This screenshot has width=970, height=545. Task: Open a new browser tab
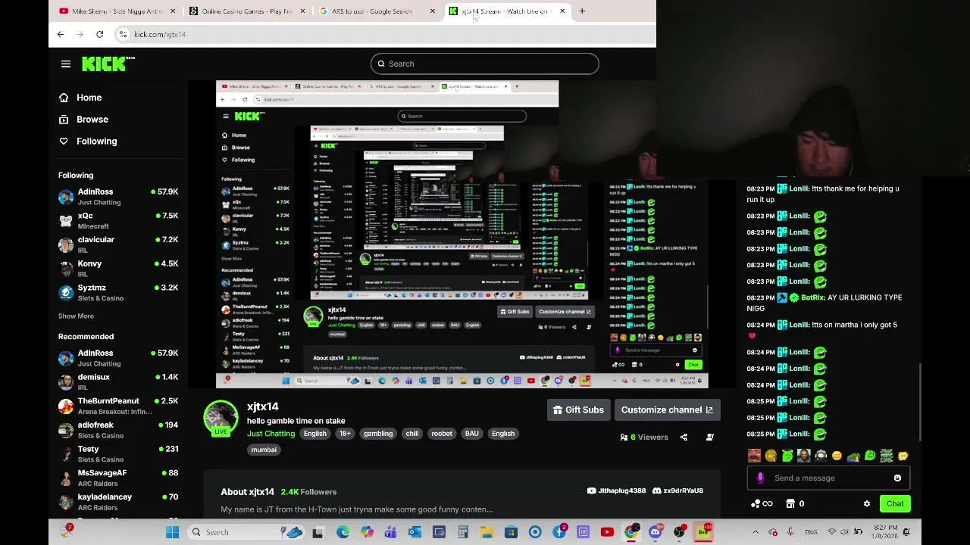582,11
